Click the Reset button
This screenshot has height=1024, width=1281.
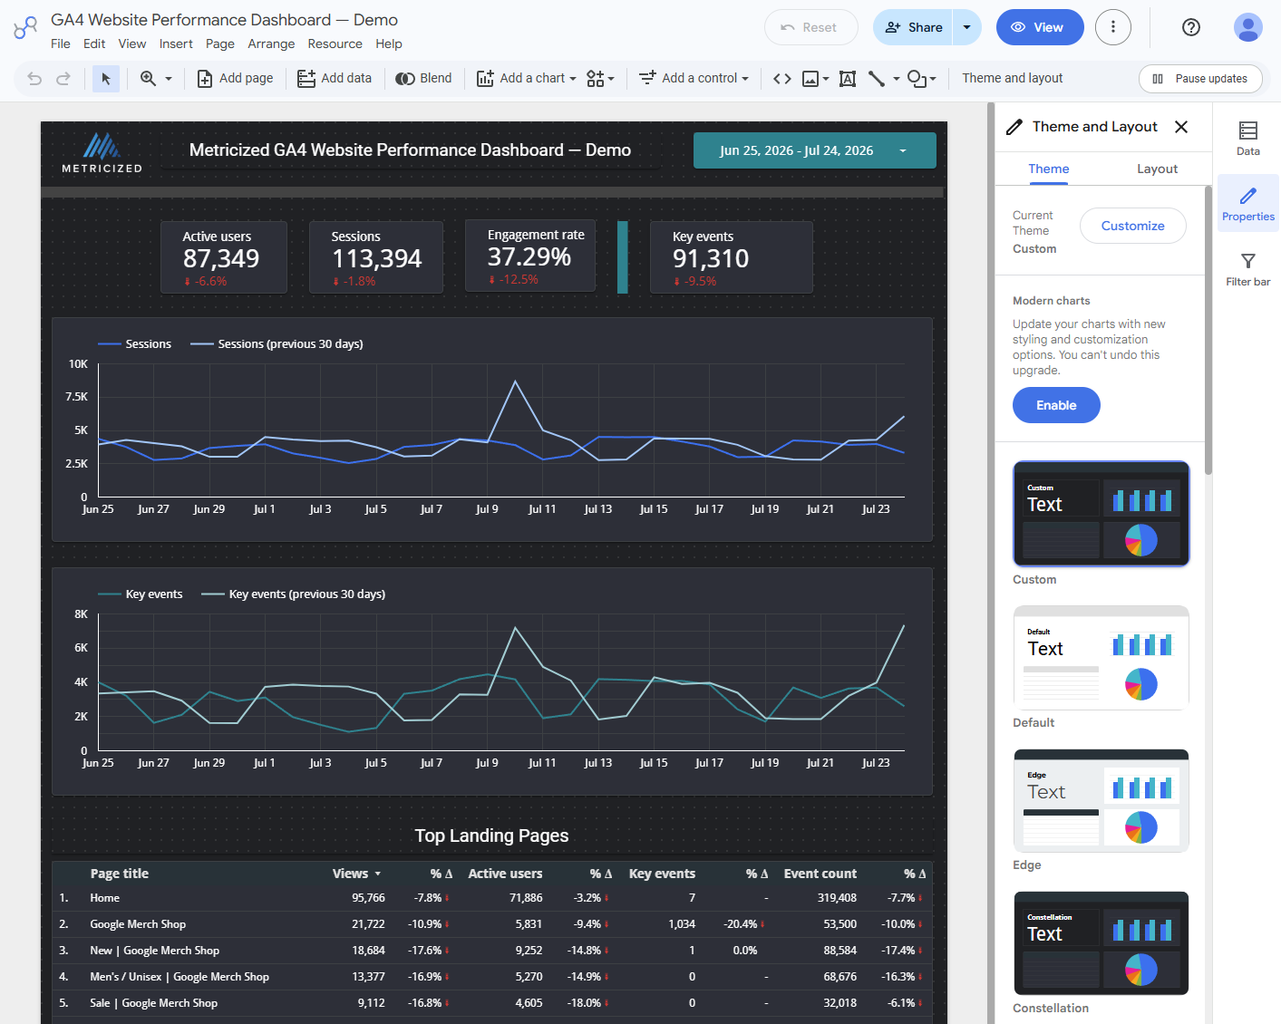coord(811,27)
